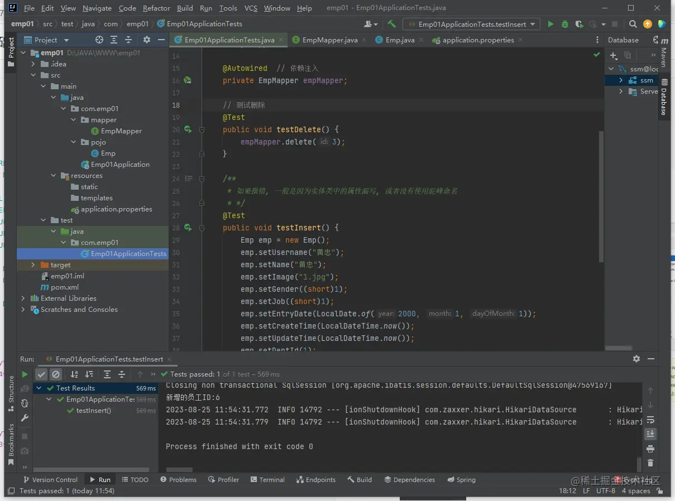Open run configuration dropdown Emp01ApplicationTests.testInsert
This screenshot has height=501, width=675.
(x=471, y=24)
